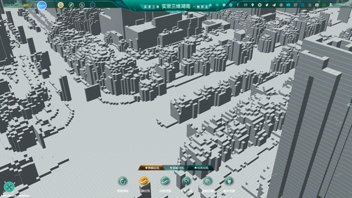Expand the collapsed right side panel
The width and height of the screenshot is (352, 198).
tap(349, 105)
